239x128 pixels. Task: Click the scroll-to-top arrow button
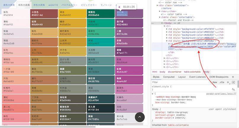(x=140, y=117)
